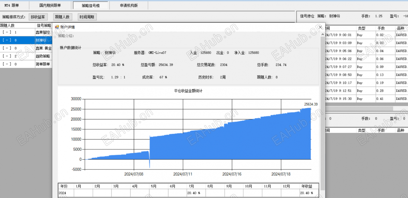
Task: Close the 账户详情 dialog
Action: (320, 27)
